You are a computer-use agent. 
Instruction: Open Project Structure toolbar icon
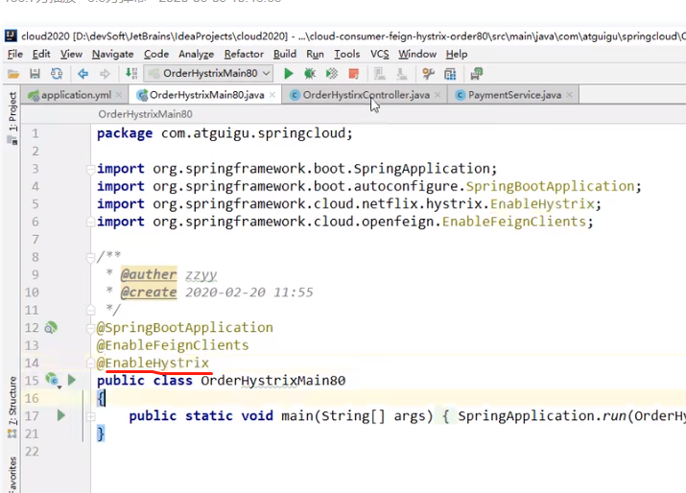coord(450,74)
